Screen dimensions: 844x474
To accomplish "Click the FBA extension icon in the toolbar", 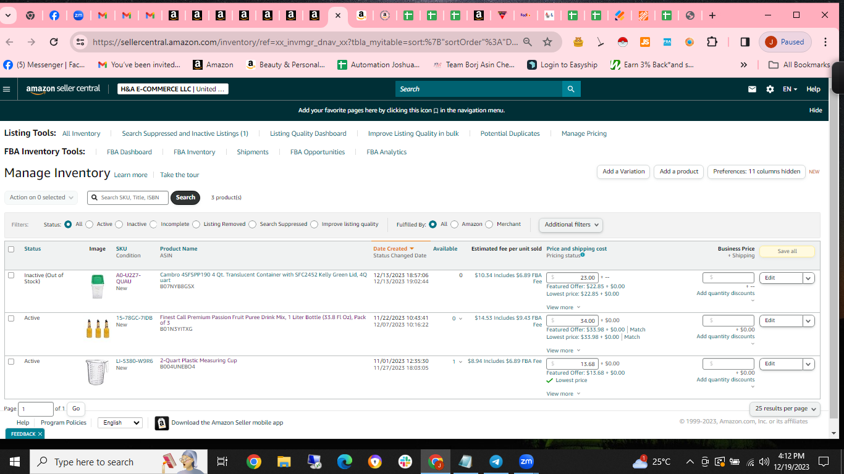I will click(667, 42).
